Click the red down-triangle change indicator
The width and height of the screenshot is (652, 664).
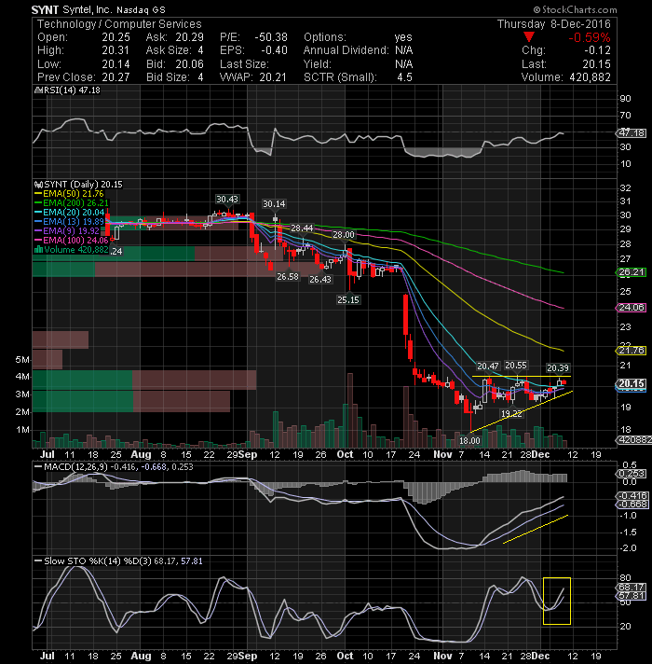(x=528, y=37)
